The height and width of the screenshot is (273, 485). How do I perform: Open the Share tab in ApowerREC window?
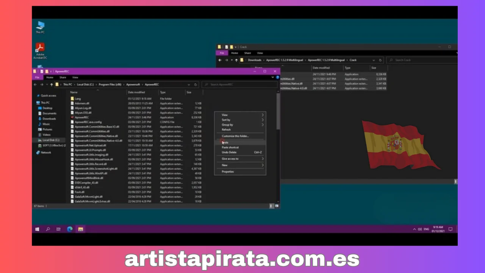[63, 77]
